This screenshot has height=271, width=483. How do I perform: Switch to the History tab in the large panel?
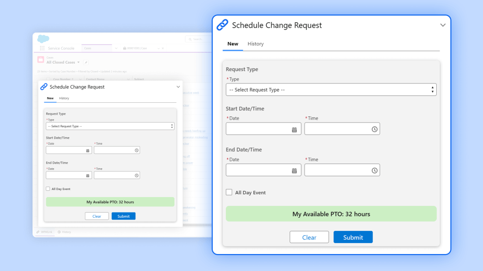point(256,44)
